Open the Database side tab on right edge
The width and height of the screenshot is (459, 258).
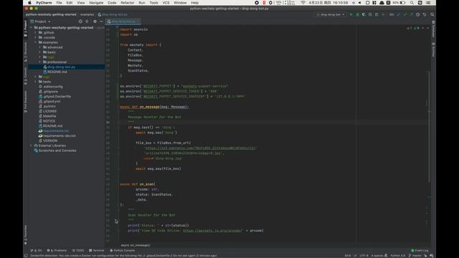[433, 29]
